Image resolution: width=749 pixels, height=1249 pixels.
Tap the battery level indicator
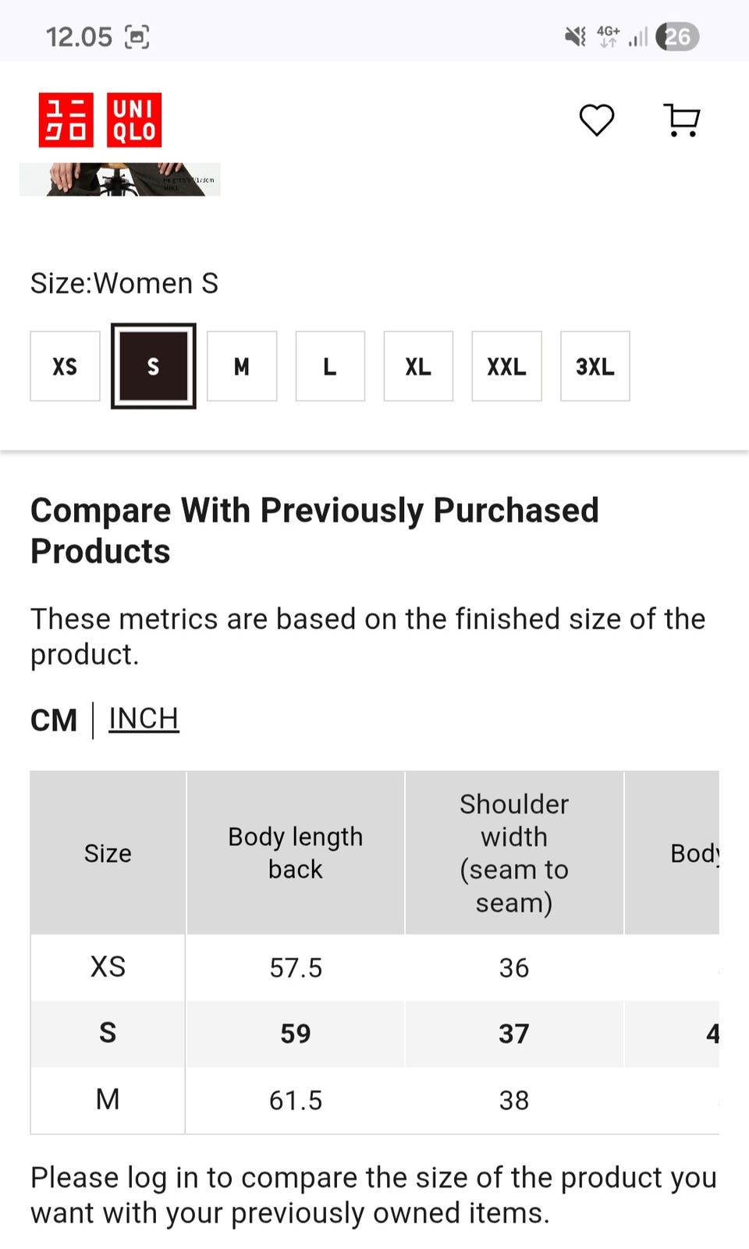coord(677,37)
